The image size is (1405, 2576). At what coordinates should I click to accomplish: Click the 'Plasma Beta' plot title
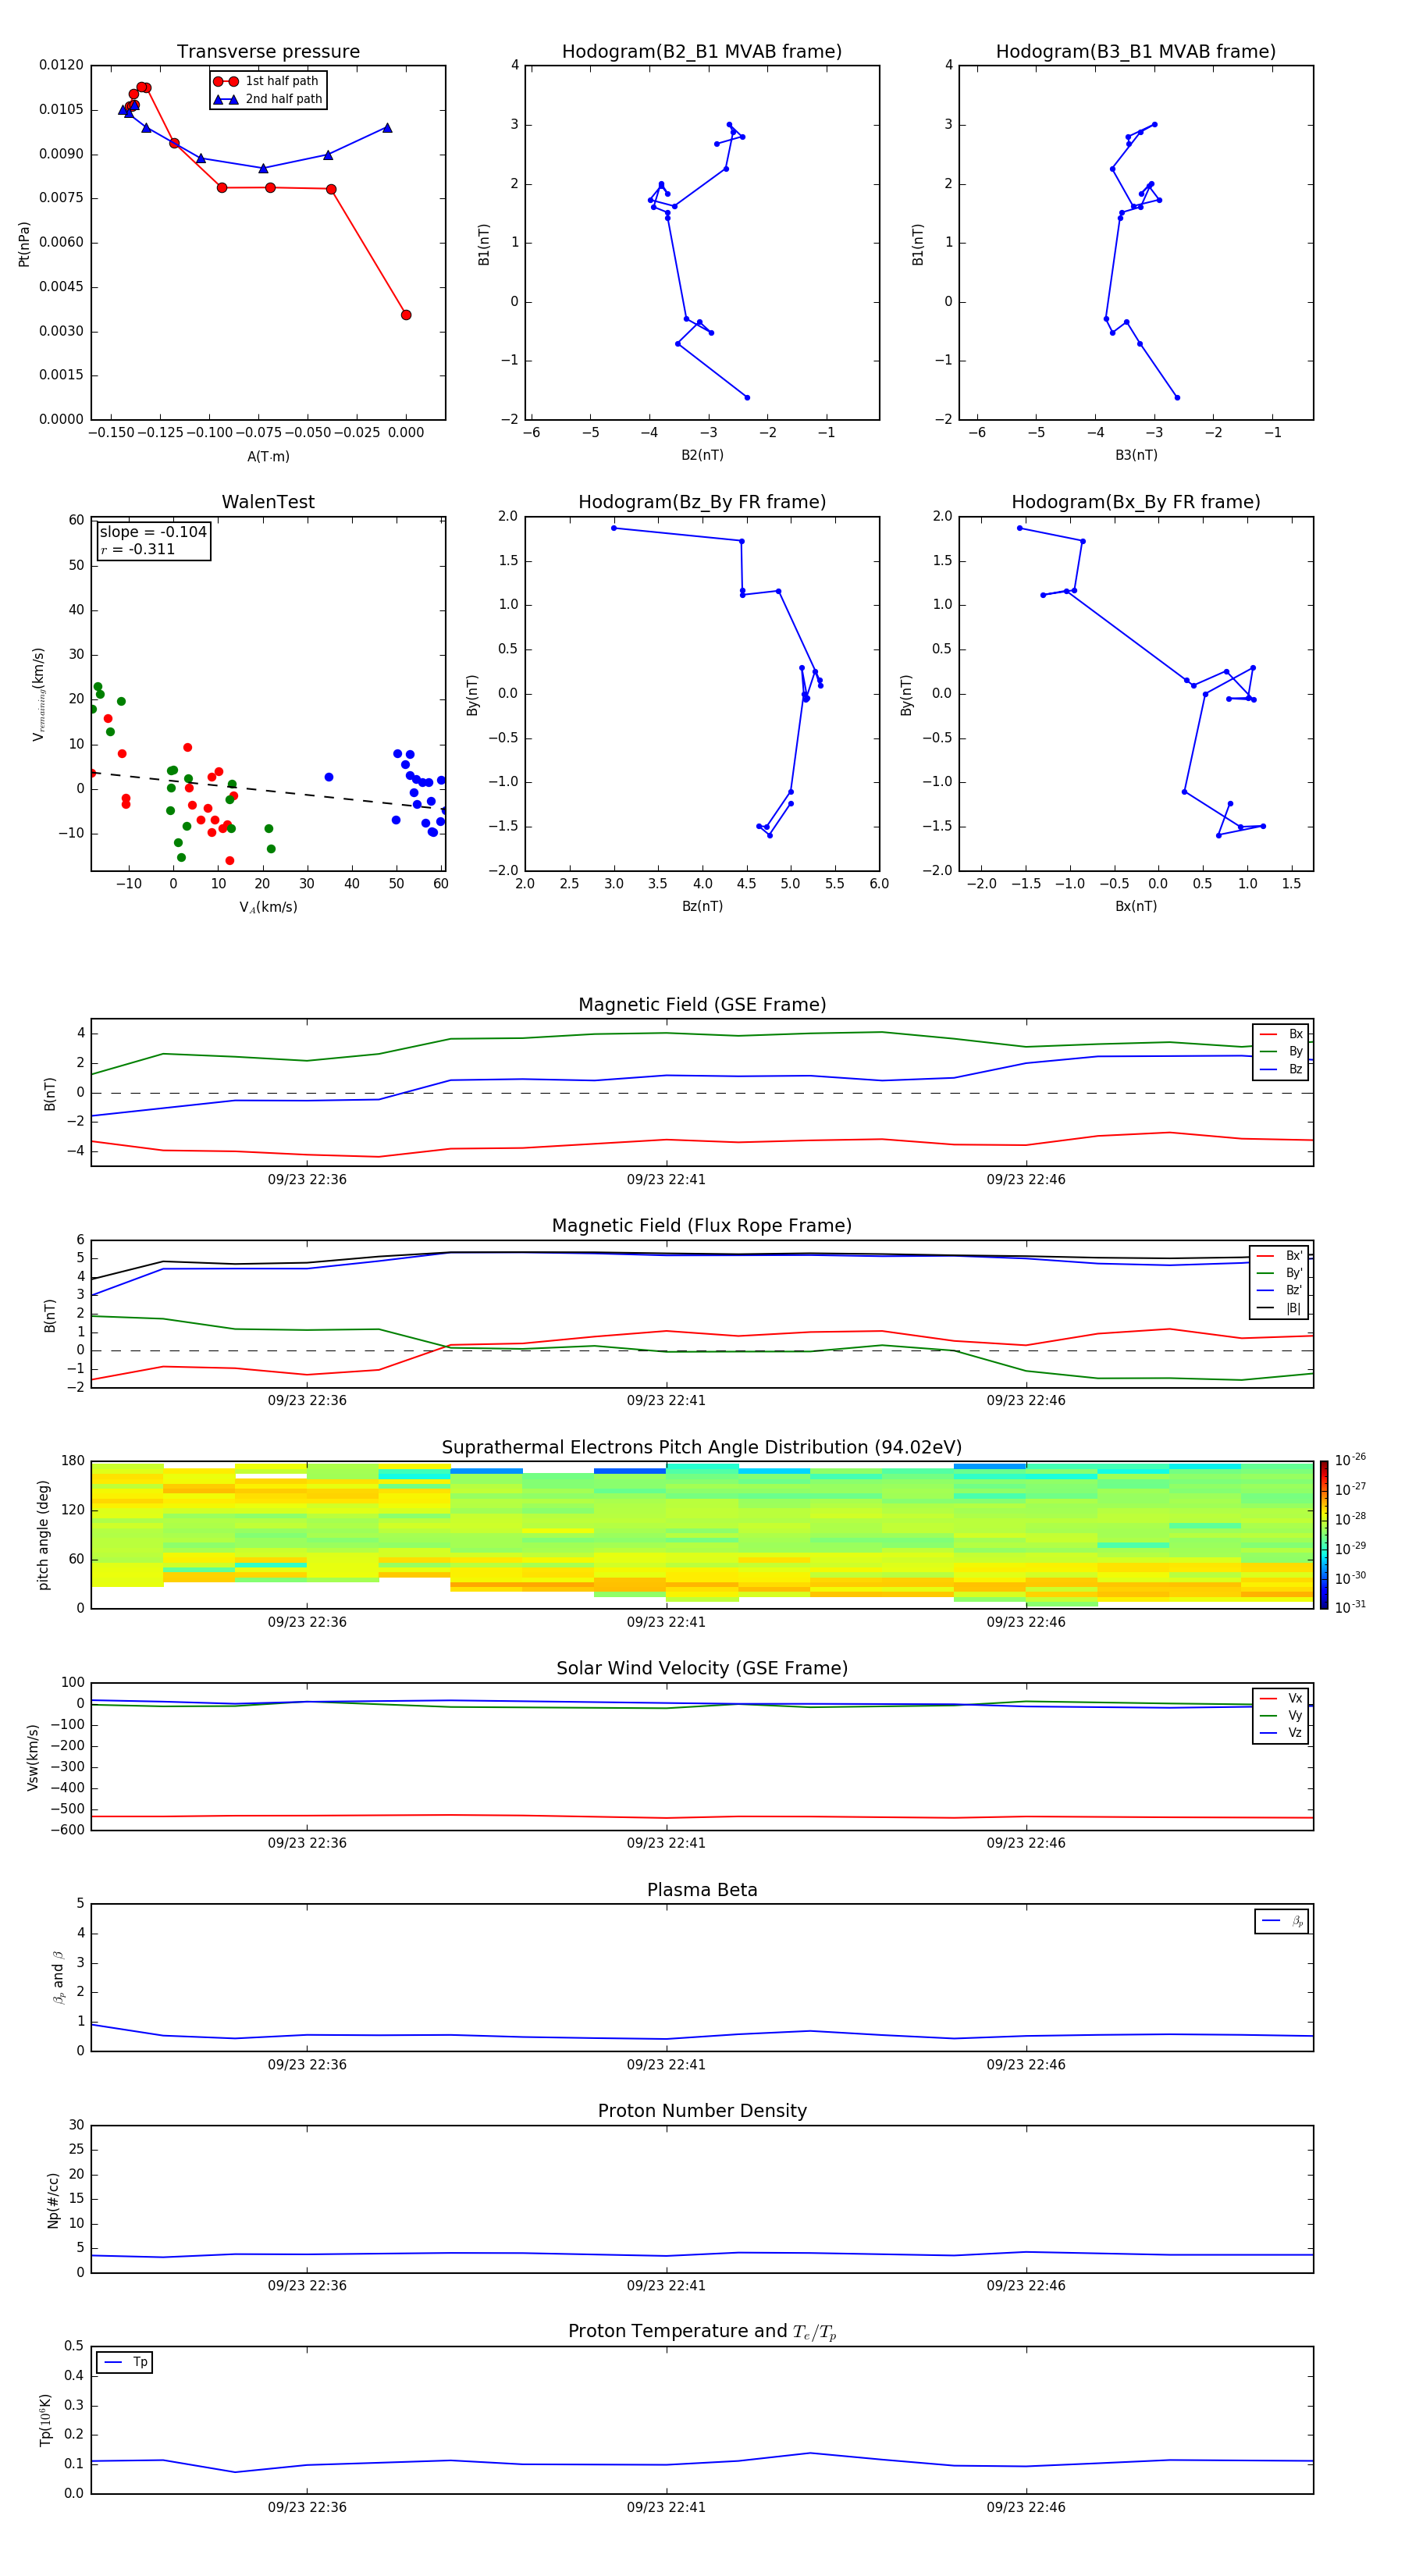[x=702, y=1890]
